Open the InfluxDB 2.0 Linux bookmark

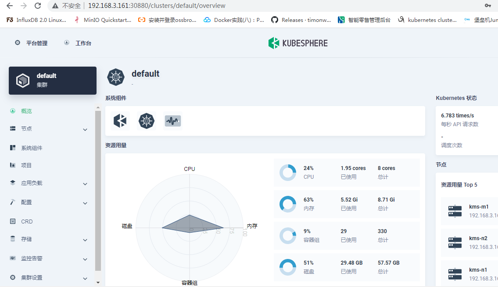(36, 20)
